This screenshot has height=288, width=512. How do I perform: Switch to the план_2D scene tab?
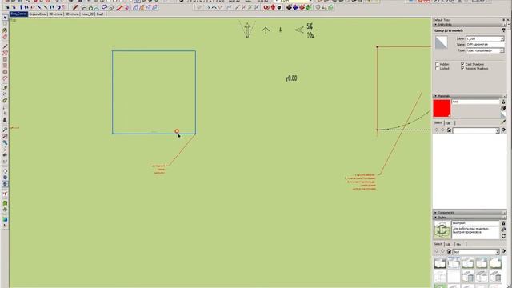pyautogui.click(x=87, y=14)
